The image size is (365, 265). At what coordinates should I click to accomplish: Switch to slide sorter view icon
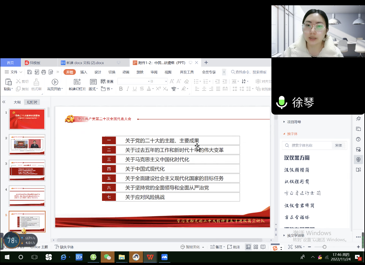(x=256, y=247)
